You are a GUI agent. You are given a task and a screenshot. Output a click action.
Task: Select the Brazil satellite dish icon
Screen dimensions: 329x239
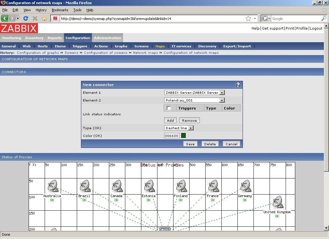pyautogui.click(x=85, y=186)
